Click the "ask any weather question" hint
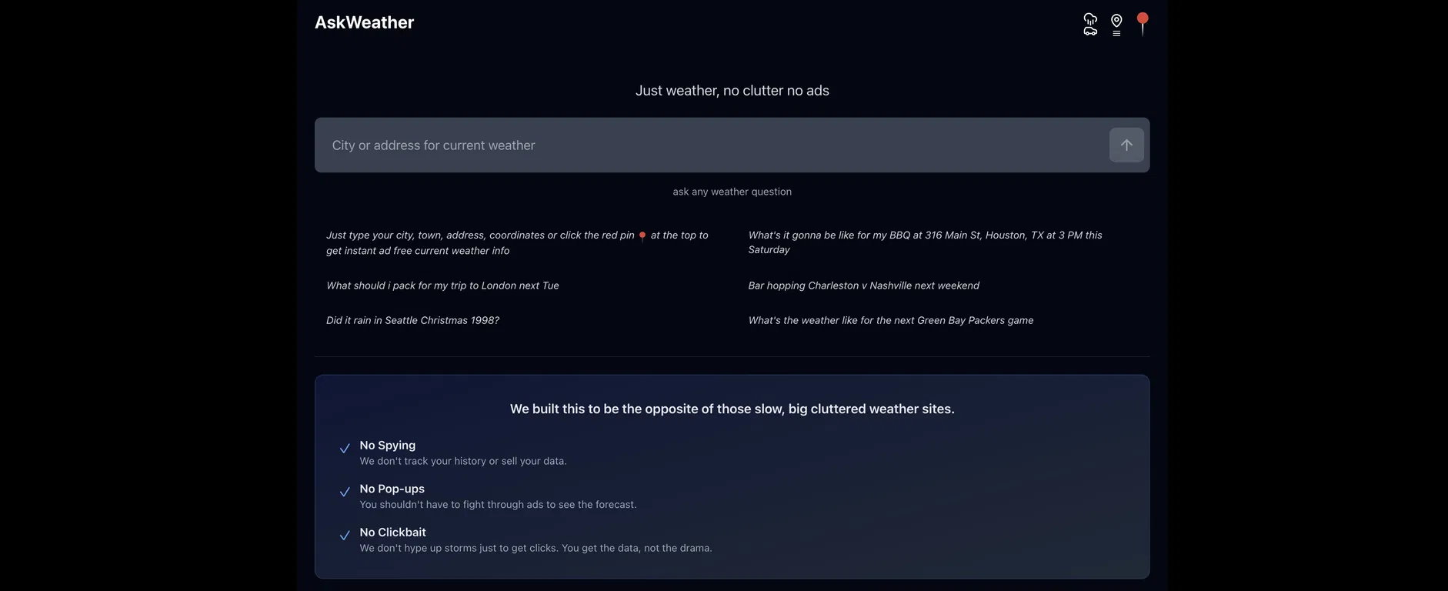 coord(732,192)
